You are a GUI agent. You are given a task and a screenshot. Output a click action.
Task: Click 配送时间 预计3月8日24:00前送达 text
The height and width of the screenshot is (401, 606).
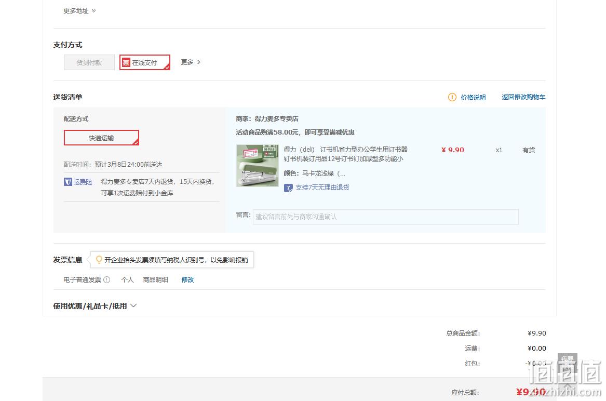(113, 164)
